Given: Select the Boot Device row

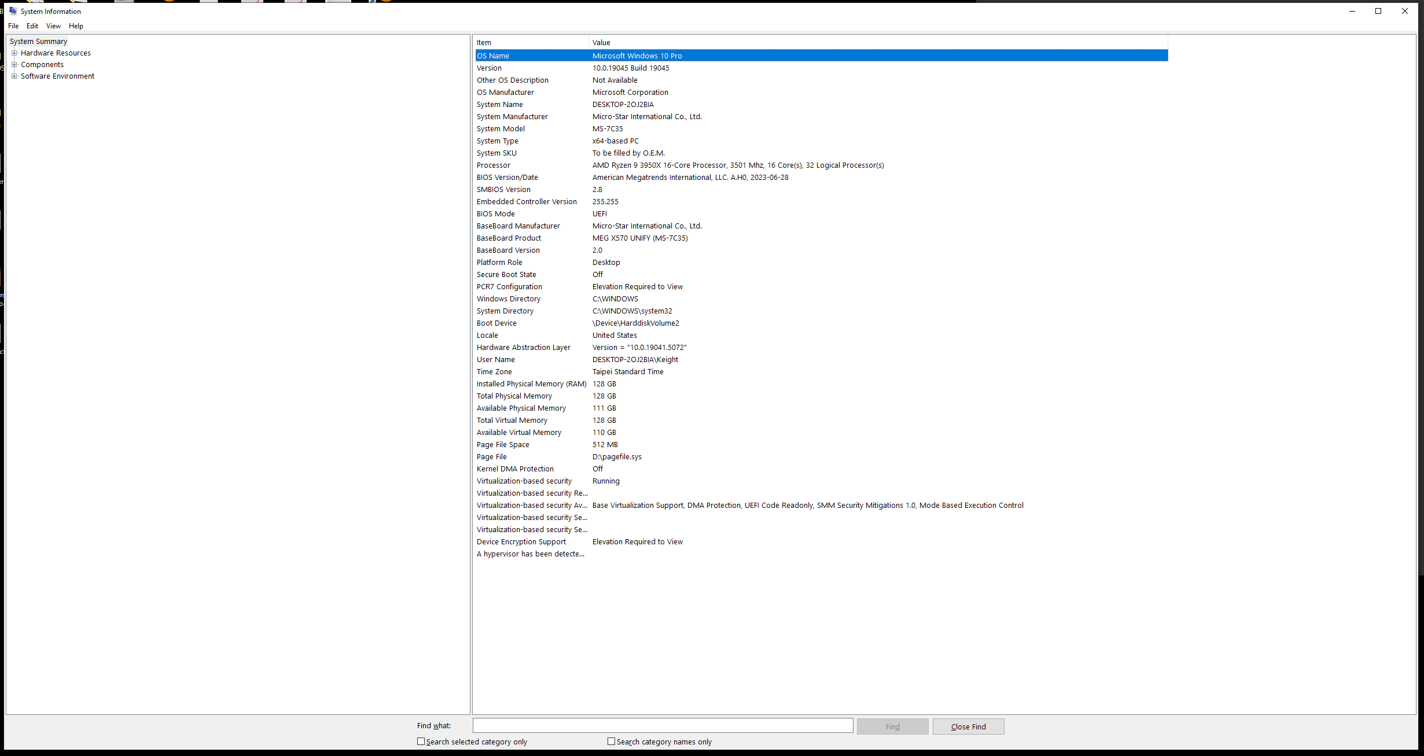Looking at the screenshot, I should pos(821,323).
